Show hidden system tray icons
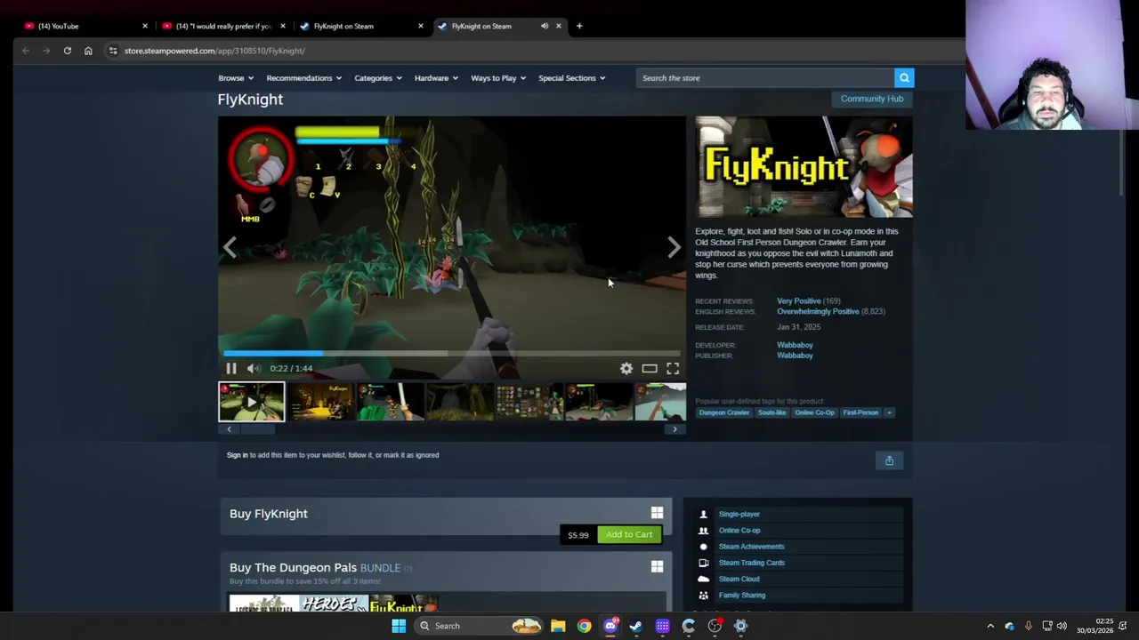Image resolution: width=1139 pixels, height=640 pixels. (x=990, y=626)
